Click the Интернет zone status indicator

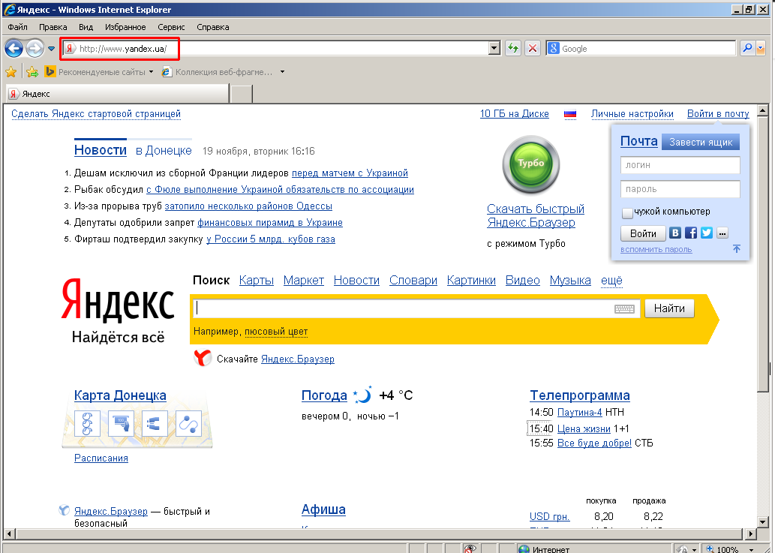(x=544, y=549)
